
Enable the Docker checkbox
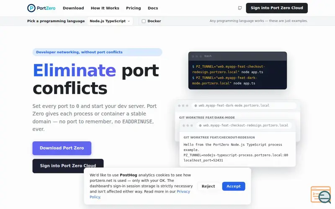click(144, 21)
